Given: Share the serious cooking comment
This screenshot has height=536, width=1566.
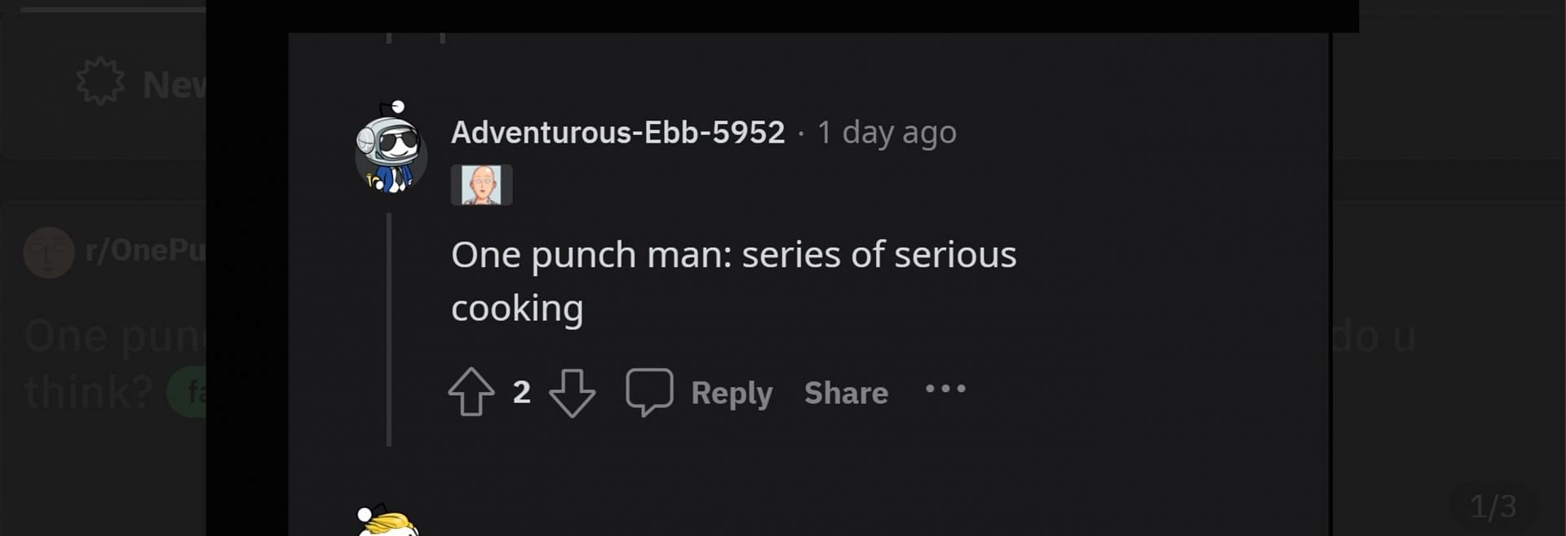Looking at the screenshot, I should pyautogui.click(x=846, y=393).
